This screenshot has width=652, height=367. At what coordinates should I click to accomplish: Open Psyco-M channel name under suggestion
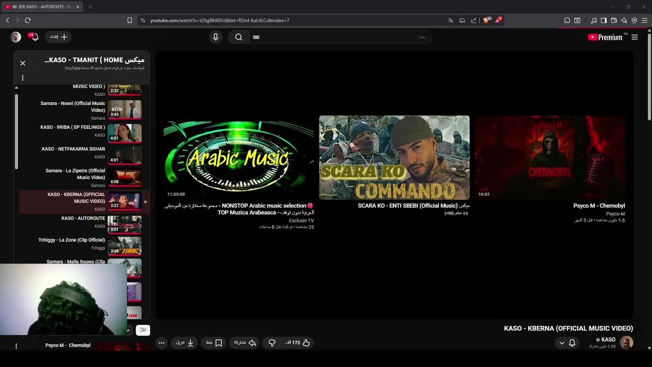point(615,214)
